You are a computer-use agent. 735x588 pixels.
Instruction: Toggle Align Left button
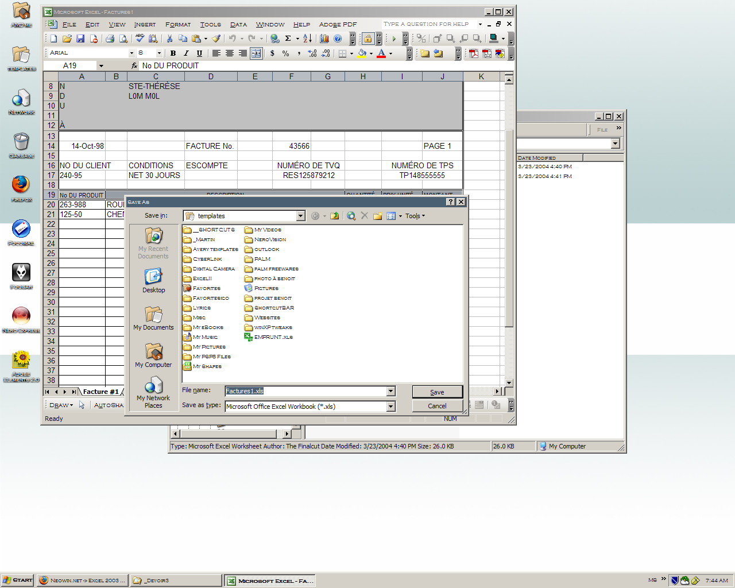point(216,53)
